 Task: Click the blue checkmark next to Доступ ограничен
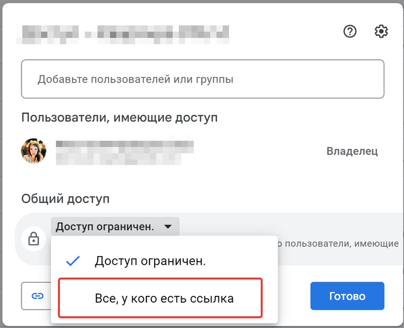pyautogui.click(x=73, y=261)
